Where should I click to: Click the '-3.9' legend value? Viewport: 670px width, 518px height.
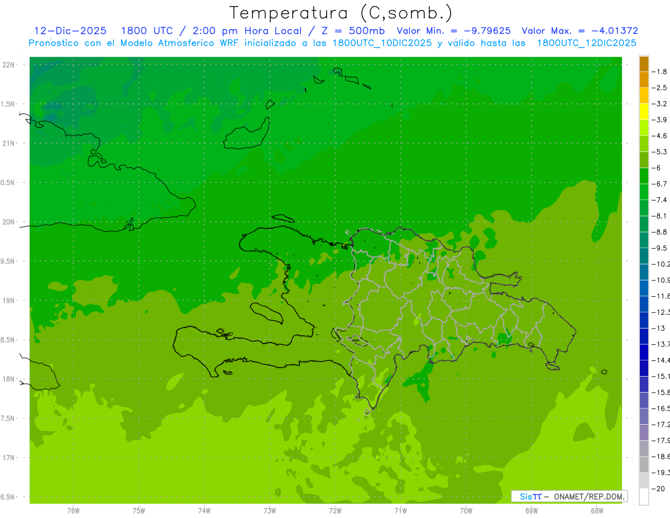click(660, 120)
